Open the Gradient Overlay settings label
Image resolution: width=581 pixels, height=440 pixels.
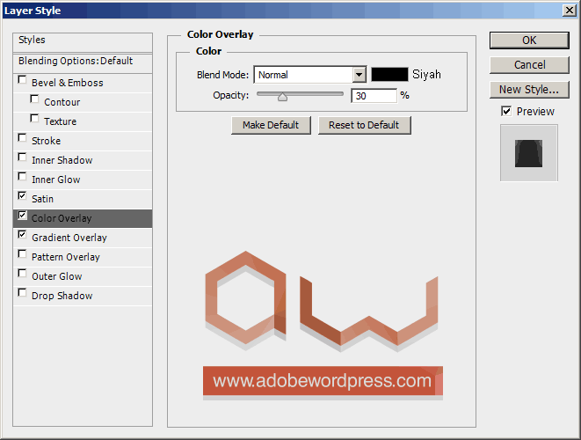point(69,238)
